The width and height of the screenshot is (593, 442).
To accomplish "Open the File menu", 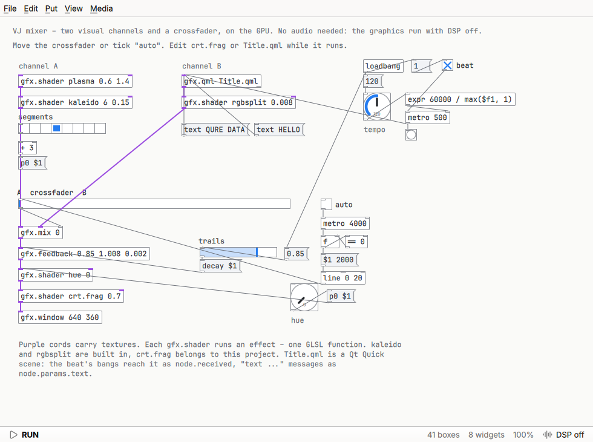I will [x=10, y=8].
